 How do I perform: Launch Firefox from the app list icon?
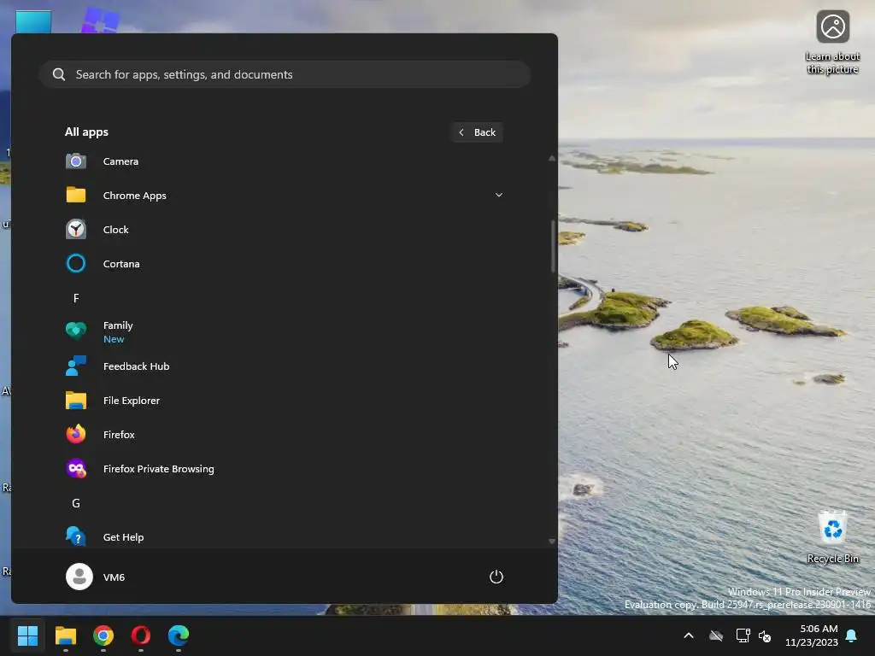[76, 435]
